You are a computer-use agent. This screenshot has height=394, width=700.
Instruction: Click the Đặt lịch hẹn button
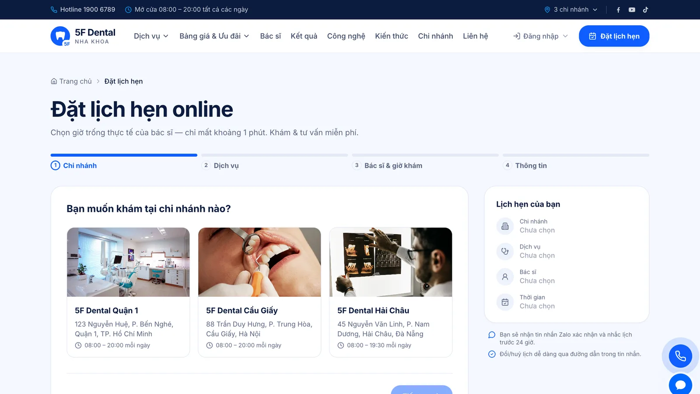(614, 36)
